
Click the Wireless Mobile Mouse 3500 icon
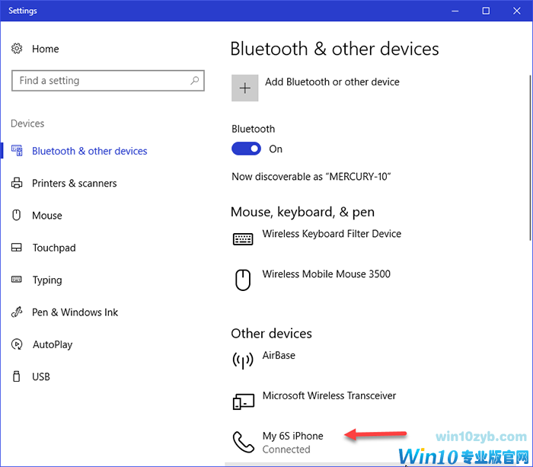tap(243, 280)
